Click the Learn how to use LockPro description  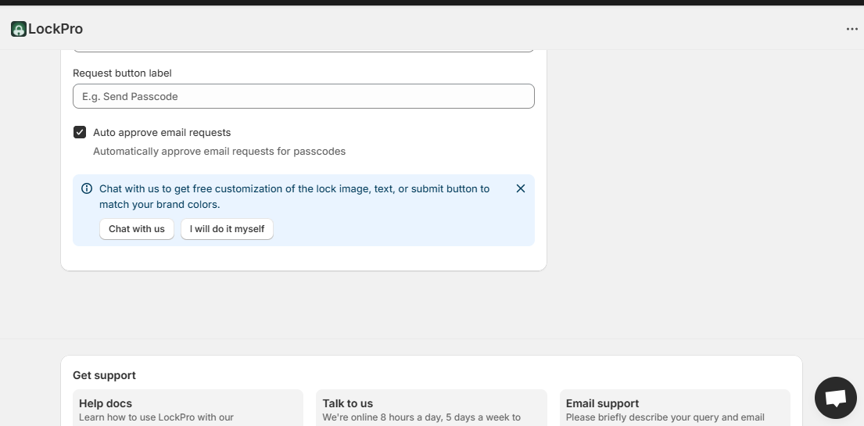(156, 417)
